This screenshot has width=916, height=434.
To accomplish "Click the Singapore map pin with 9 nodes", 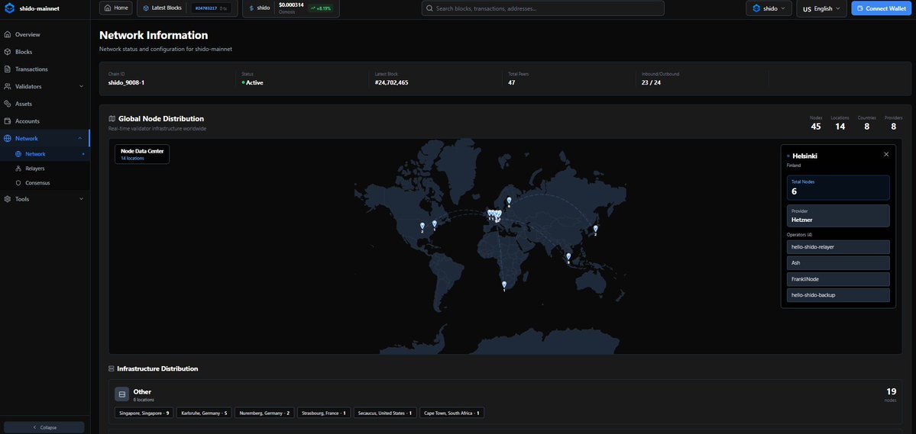I will tap(568, 257).
